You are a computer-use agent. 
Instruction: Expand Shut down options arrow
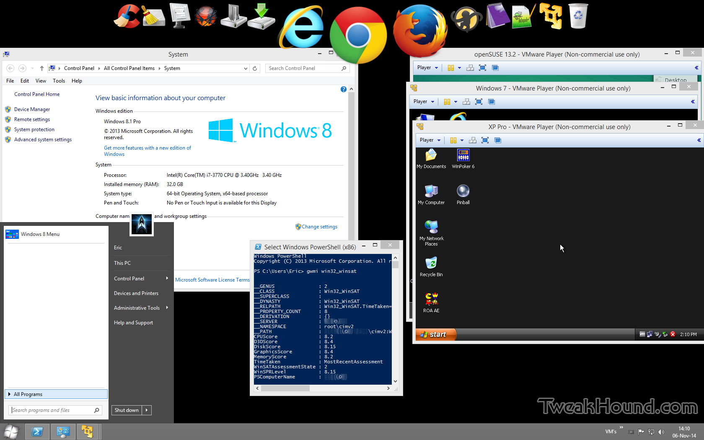[147, 410]
